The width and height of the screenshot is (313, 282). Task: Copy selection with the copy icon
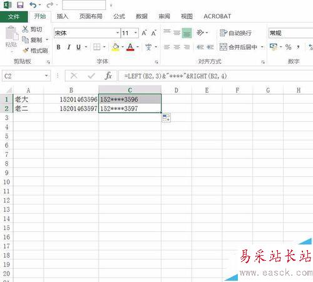click(25, 39)
